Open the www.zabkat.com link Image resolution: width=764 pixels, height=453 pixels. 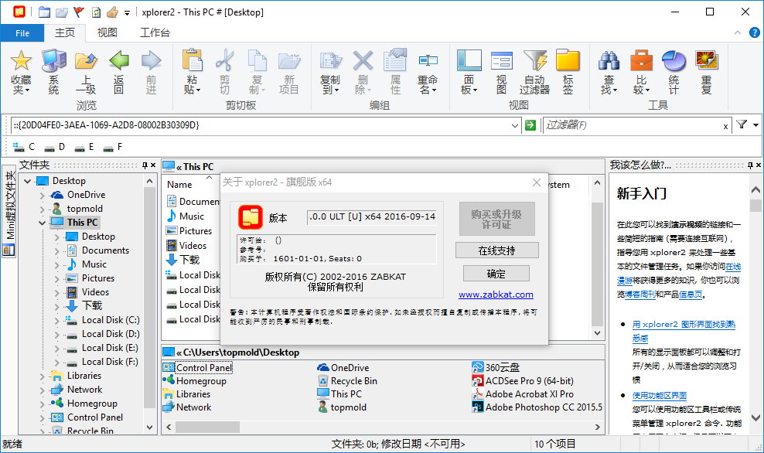coord(496,295)
